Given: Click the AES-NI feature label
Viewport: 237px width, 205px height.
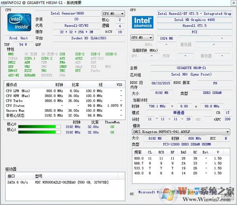Looking at the screenshot, I should 13,75.
